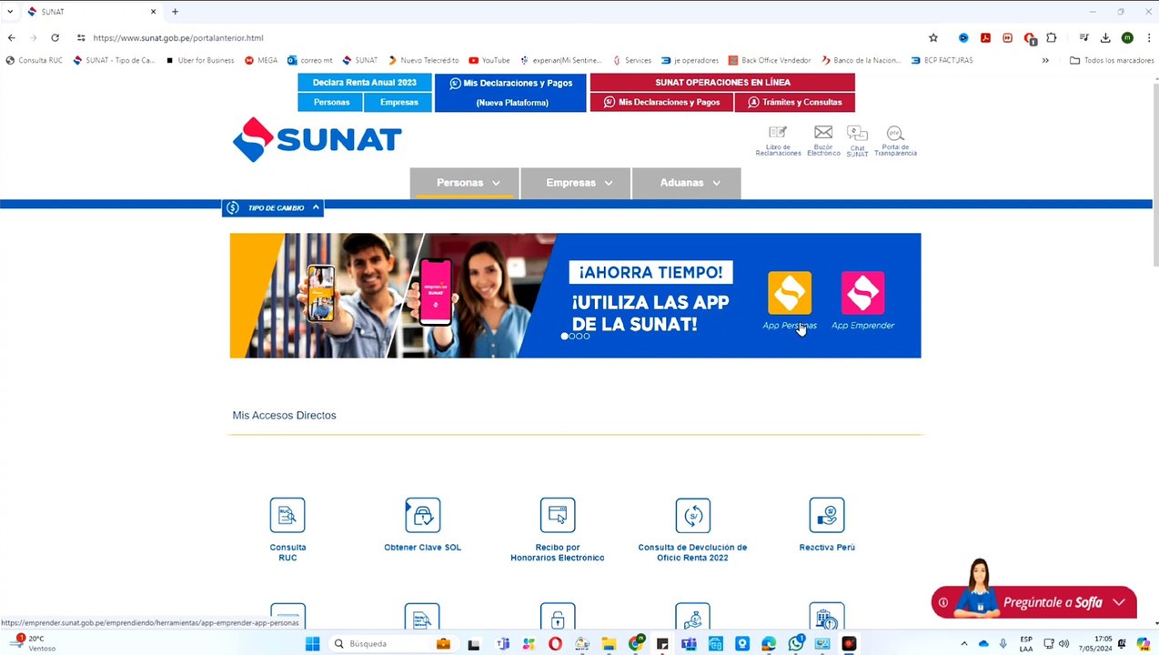
Task: Expand the Empresas dropdown menu
Action: click(x=575, y=183)
